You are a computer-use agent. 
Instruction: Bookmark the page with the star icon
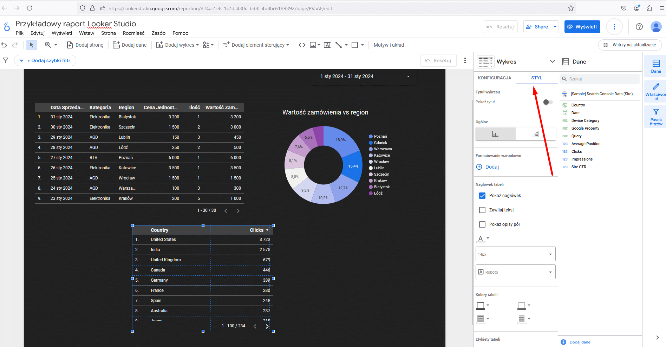coord(571,8)
